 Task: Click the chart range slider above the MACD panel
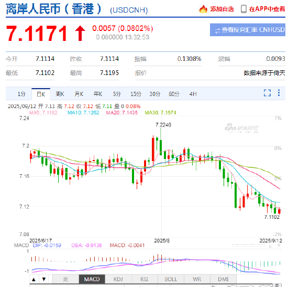pyautogui.click(x=248, y=246)
